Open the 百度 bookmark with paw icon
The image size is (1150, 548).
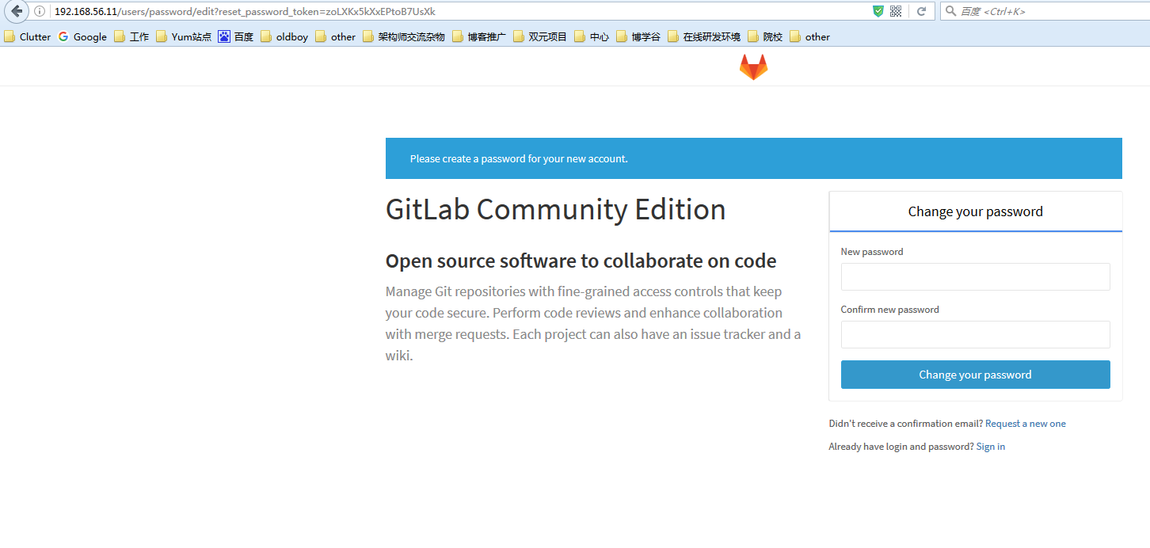pyautogui.click(x=236, y=36)
